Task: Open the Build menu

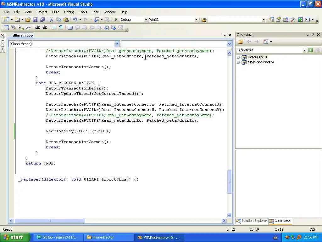Action: tap(56, 12)
